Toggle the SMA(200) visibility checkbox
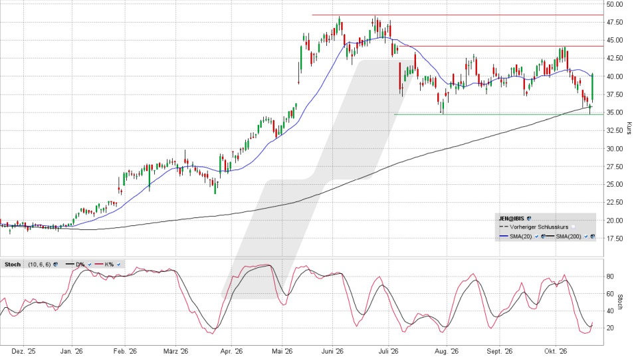The width and height of the screenshot is (638, 359). pos(586,237)
